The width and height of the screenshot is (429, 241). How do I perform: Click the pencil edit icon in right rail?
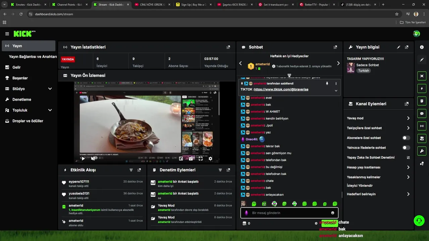(422, 60)
